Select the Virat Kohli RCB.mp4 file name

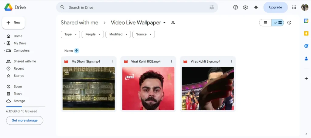point(146,62)
